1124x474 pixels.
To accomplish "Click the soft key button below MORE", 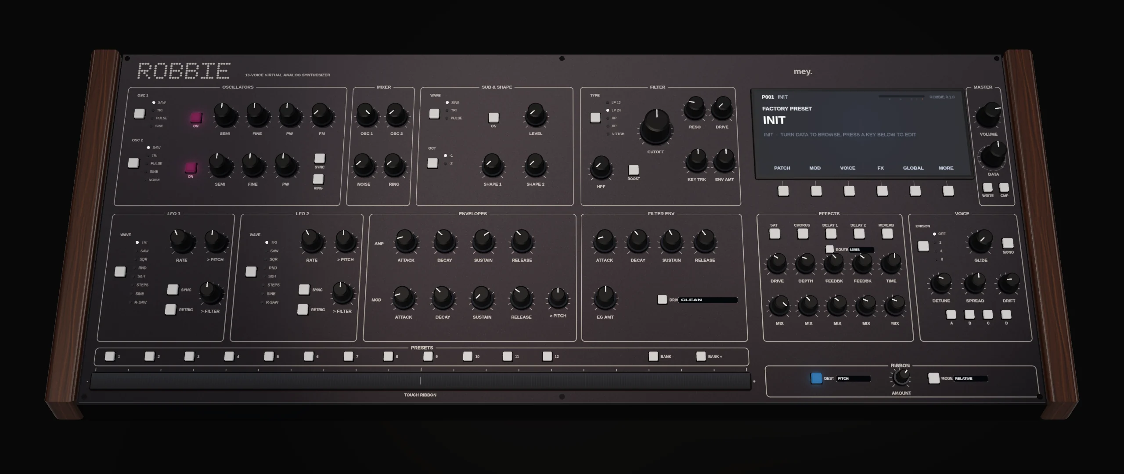I will coord(948,191).
